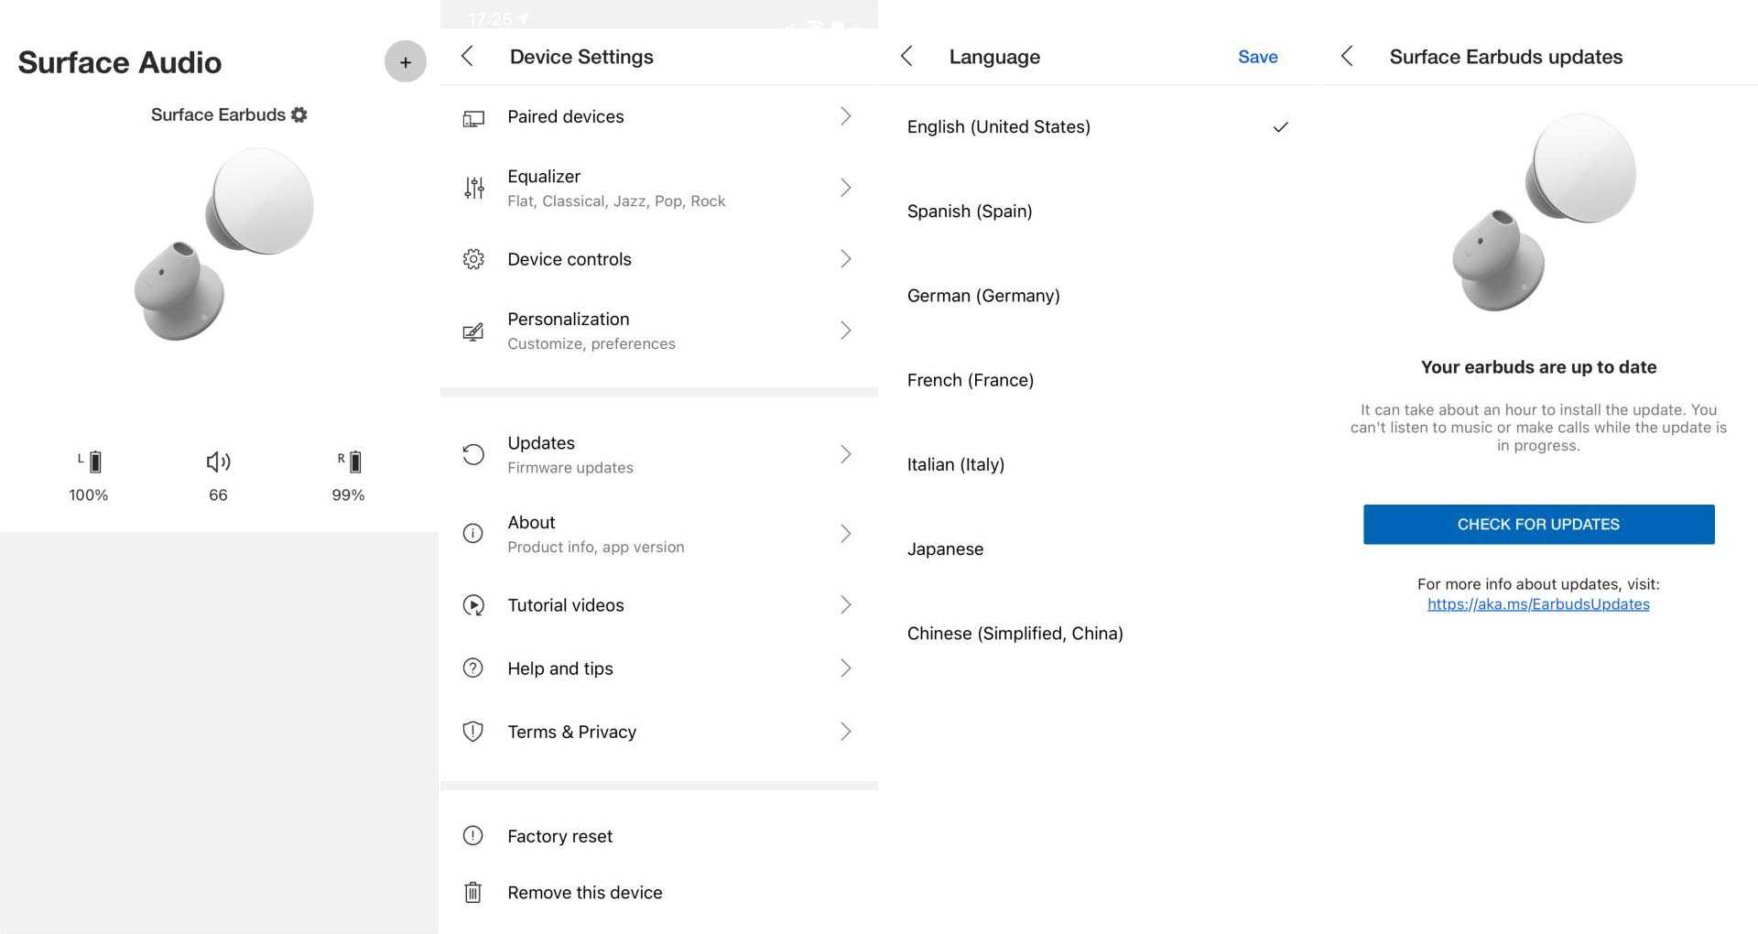Image resolution: width=1758 pixels, height=934 pixels.
Task: Open the aka.ms/EarbudsUpdates link
Action: (1538, 604)
